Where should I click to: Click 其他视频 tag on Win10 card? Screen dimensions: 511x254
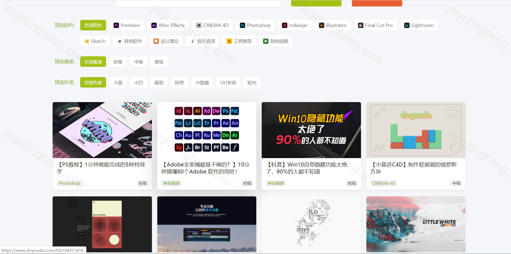click(276, 183)
